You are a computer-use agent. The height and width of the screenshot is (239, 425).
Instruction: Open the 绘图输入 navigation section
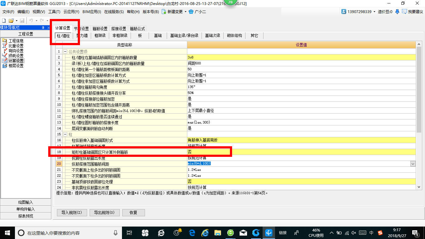[x=26, y=202]
